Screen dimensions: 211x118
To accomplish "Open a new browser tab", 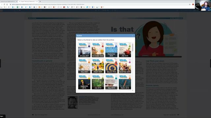I will [40, 1].
